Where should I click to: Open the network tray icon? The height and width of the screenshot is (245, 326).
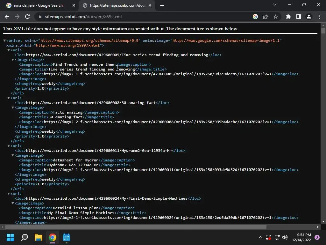coord(277,237)
